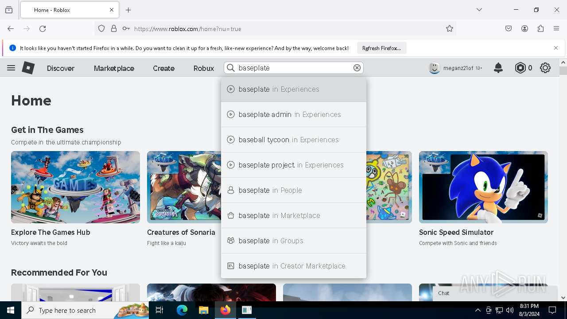Show hidden system tray icons
Screen dimensions: 567x319
478,310
